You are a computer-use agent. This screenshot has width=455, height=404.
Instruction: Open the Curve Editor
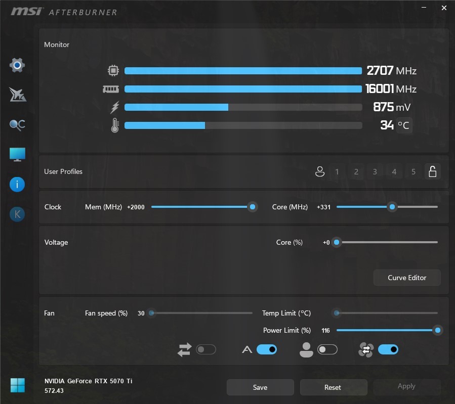point(407,278)
